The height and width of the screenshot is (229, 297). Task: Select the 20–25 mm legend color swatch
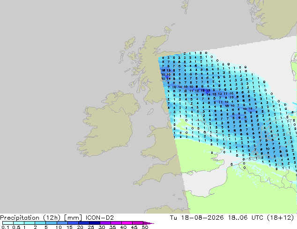coord(83,223)
